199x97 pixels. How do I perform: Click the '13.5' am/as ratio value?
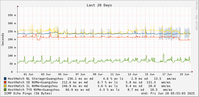coord(158,79)
